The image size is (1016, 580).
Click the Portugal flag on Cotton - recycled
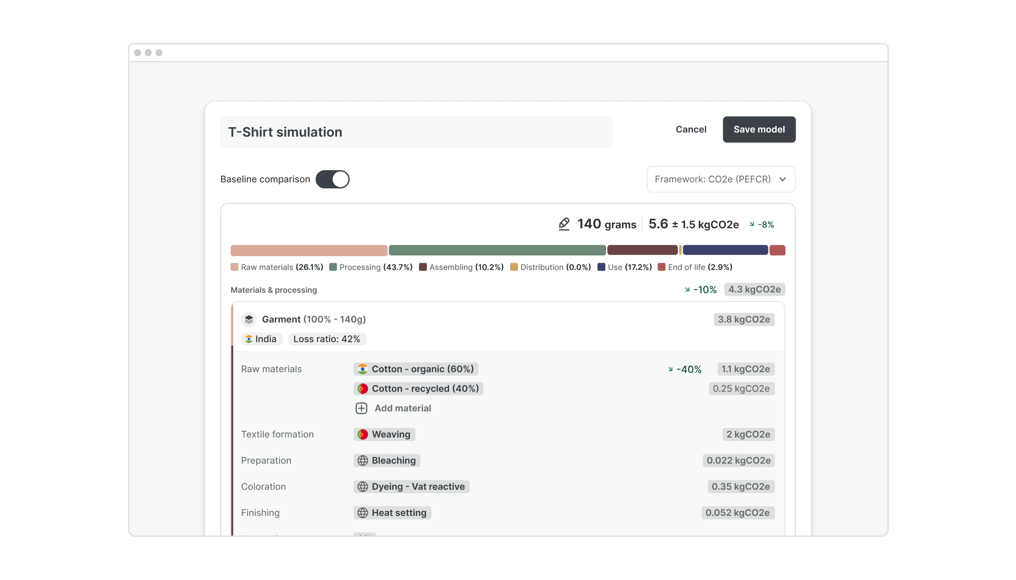pyautogui.click(x=363, y=389)
